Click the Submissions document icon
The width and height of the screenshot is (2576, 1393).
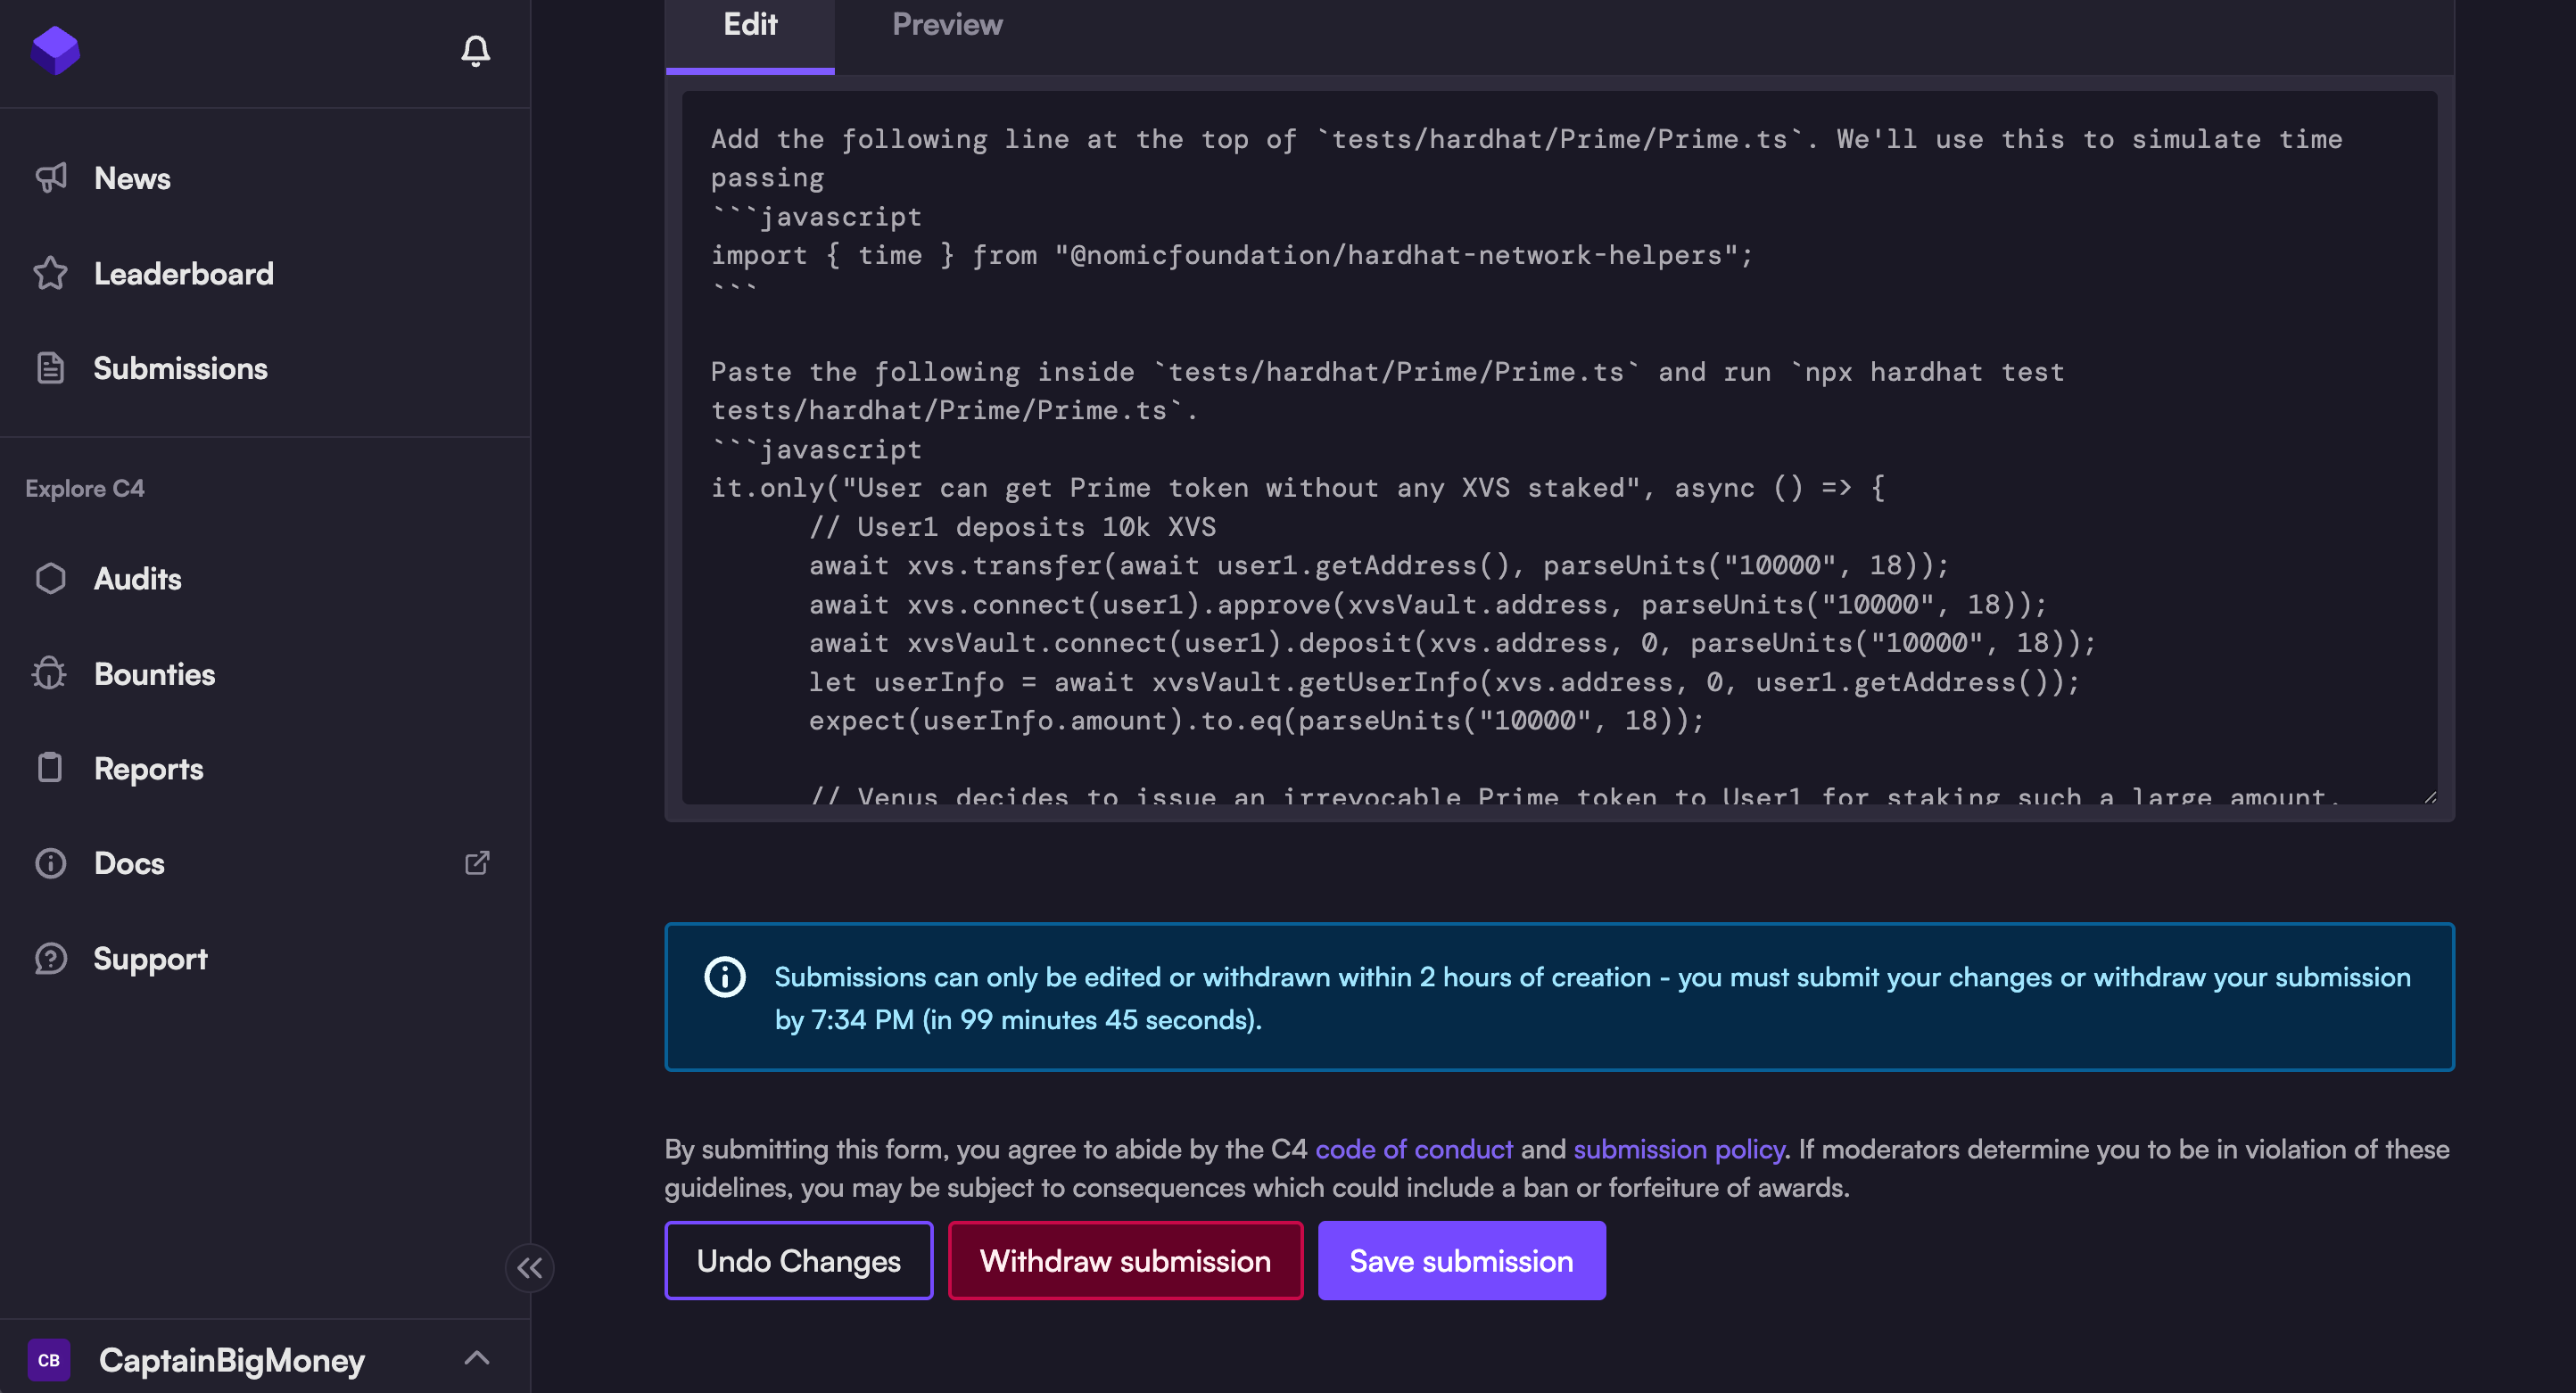pyautogui.click(x=50, y=368)
